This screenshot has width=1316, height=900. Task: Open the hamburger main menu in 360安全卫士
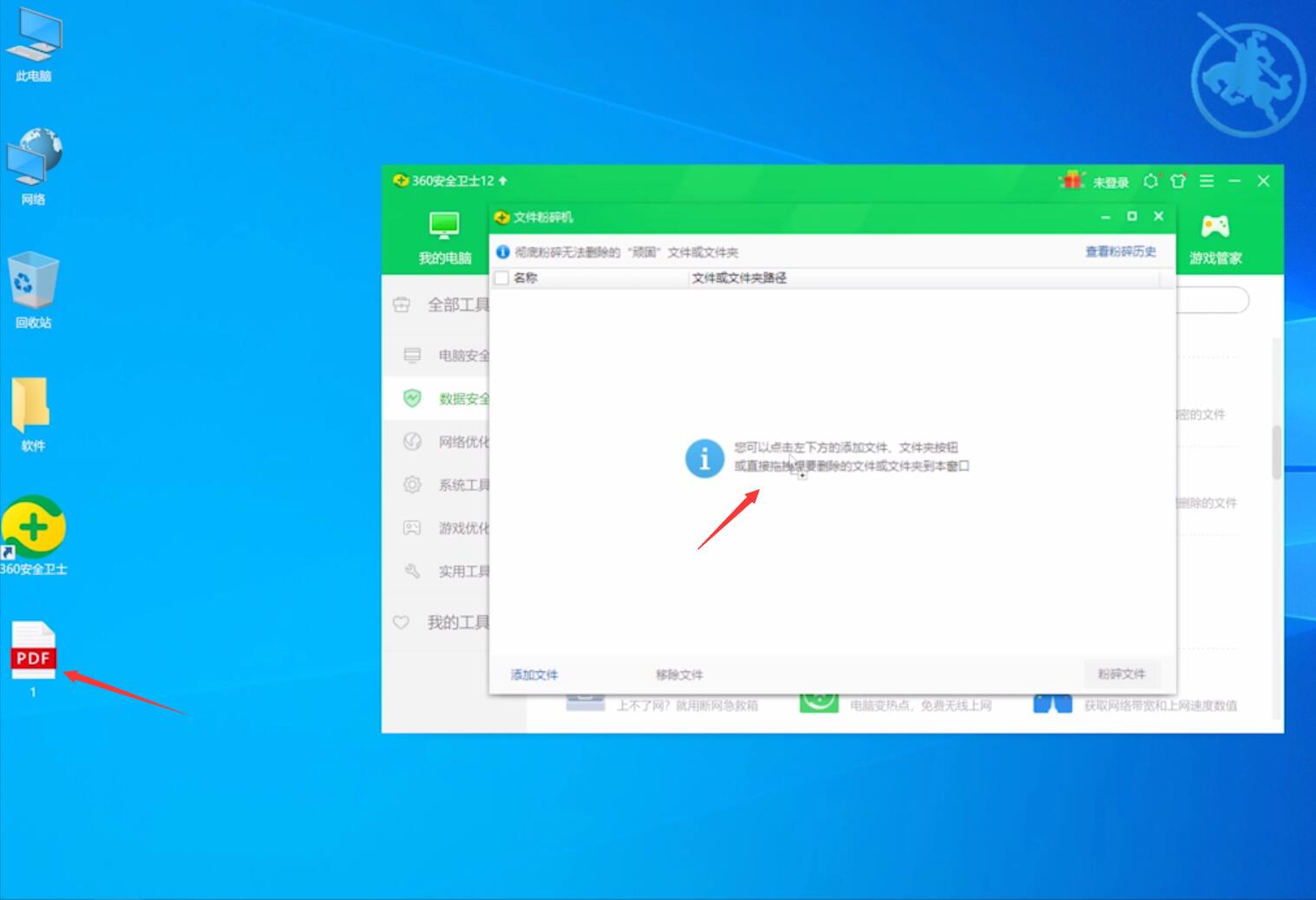1207,181
